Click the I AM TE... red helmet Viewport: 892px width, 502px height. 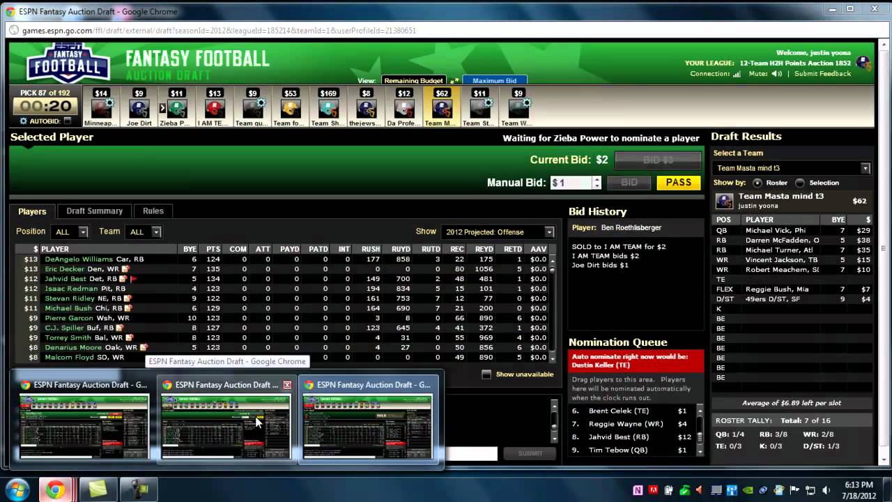[215, 109]
